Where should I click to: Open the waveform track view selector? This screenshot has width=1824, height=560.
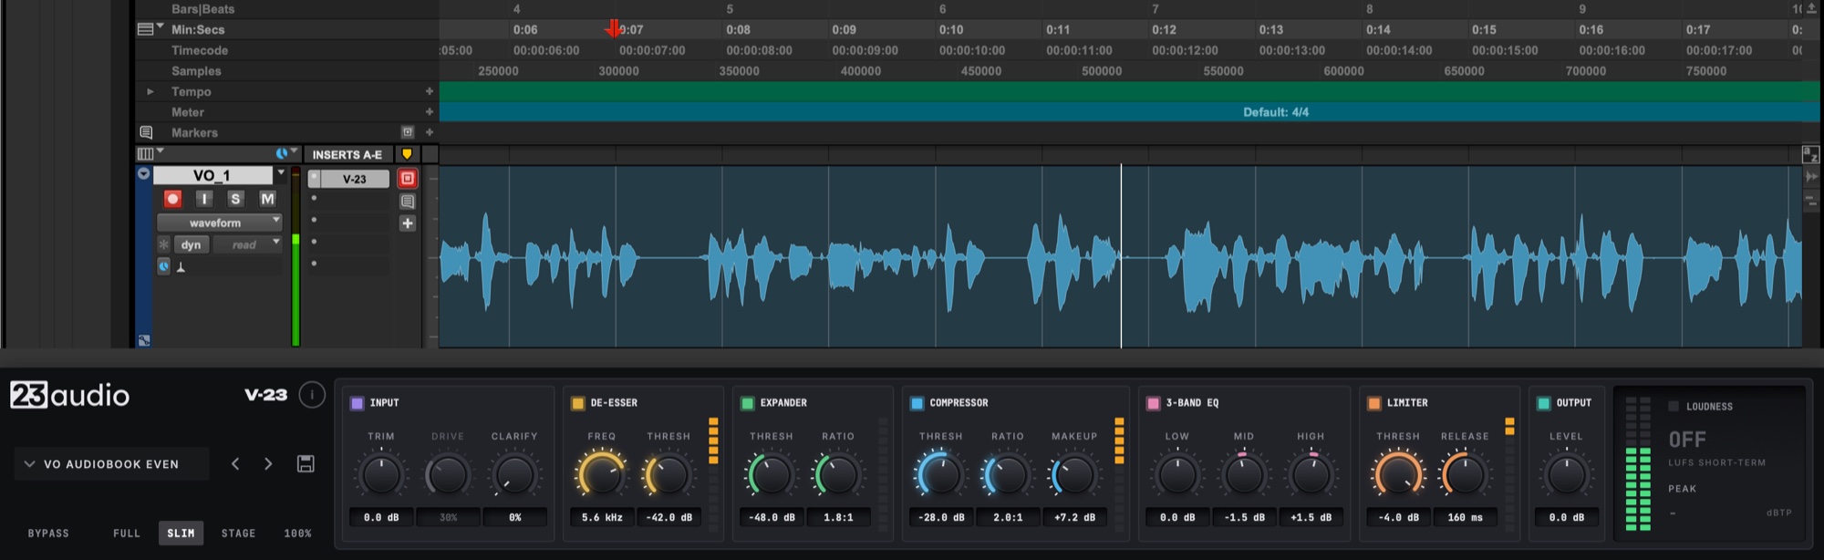tap(219, 223)
